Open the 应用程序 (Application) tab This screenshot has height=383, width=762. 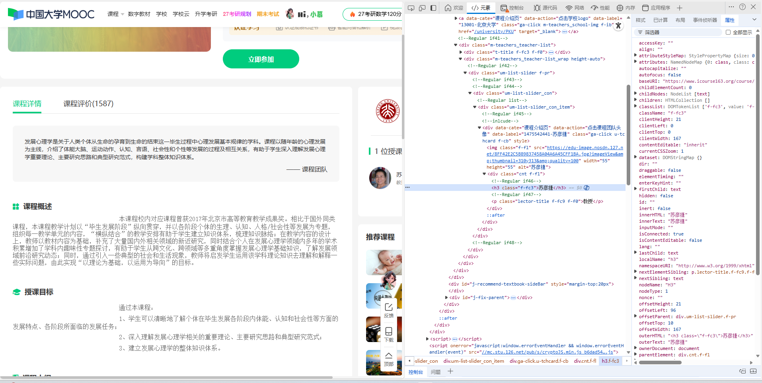click(656, 8)
